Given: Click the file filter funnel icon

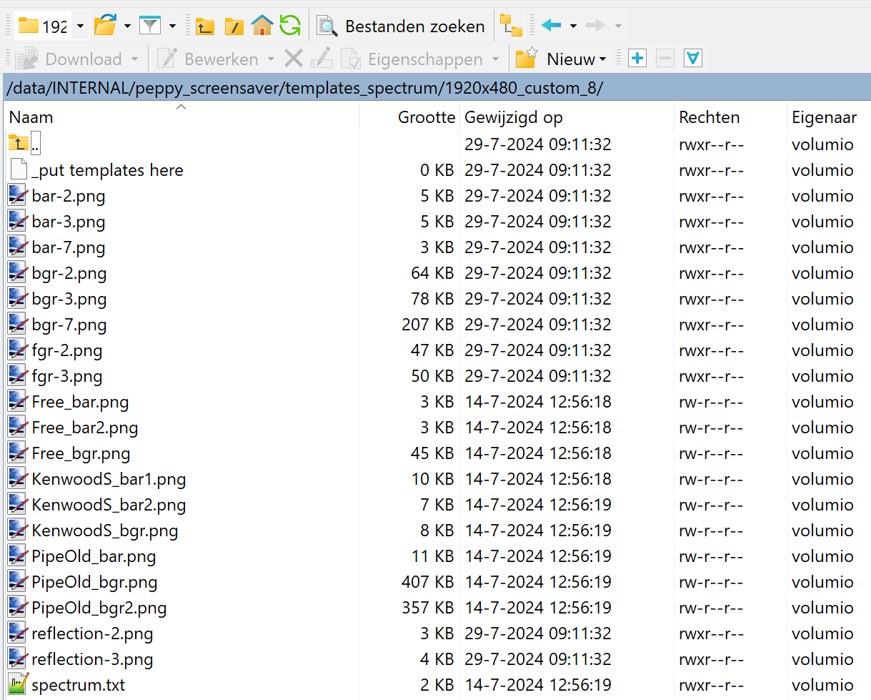Looking at the screenshot, I should tap(150, 26).
